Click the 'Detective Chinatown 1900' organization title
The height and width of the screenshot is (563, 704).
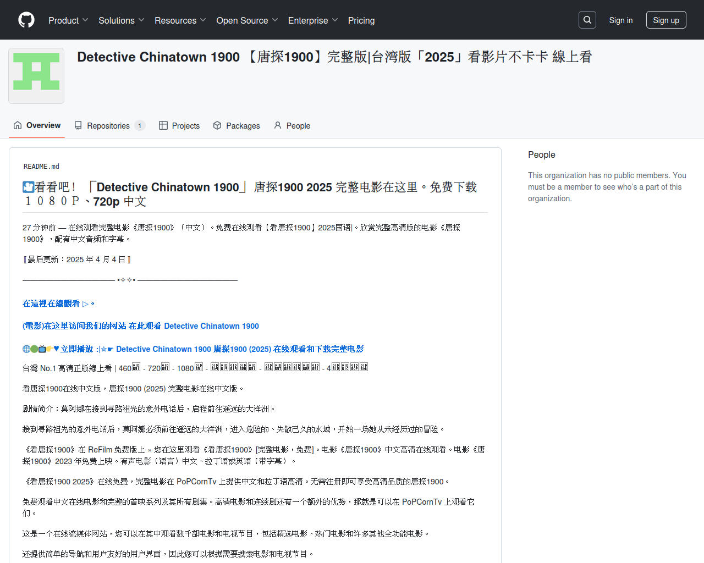click(334, 57)
